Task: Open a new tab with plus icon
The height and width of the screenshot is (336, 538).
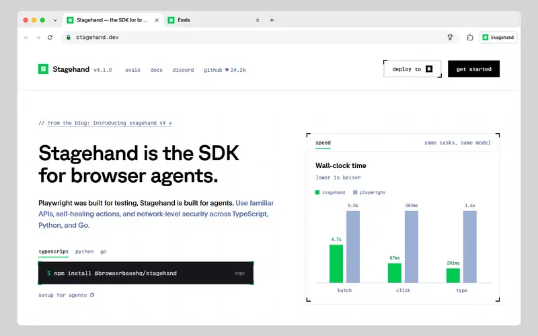Action: [x=272, y=20]
